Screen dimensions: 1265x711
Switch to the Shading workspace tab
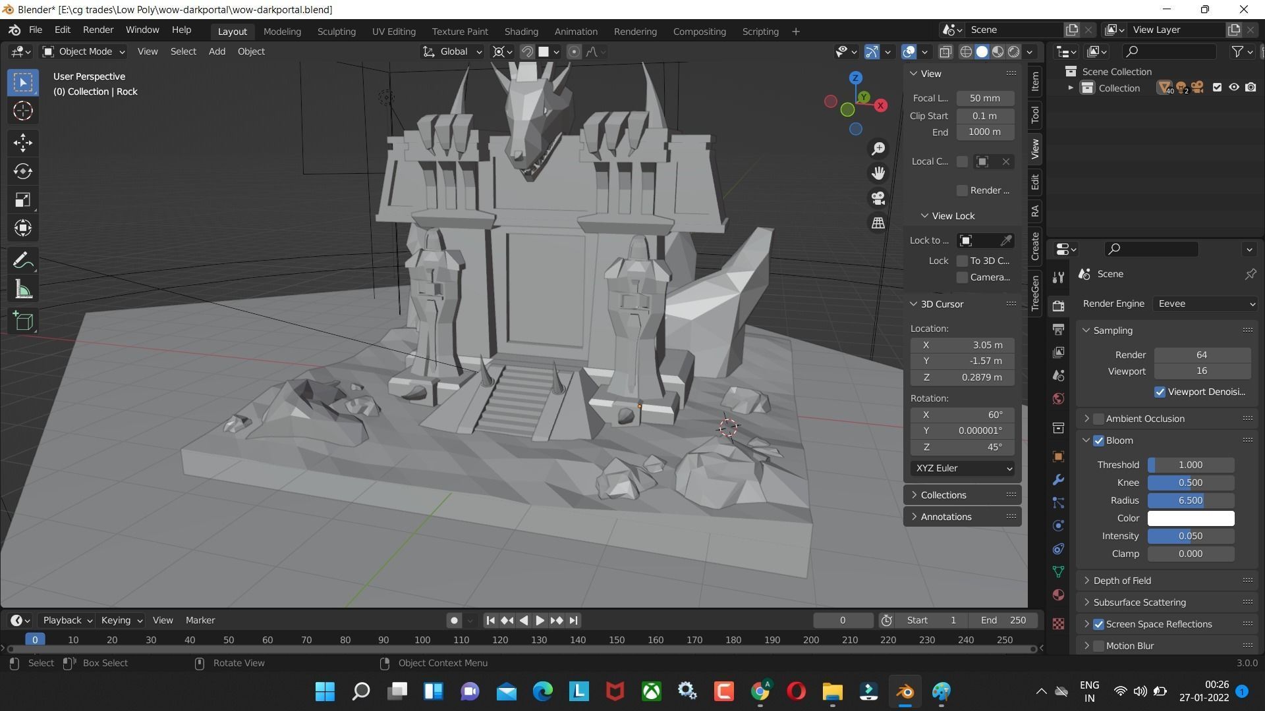[x=521, y=31]
